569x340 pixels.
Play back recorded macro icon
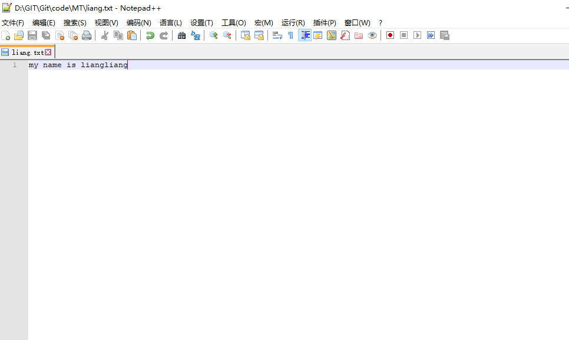pos(417,35)
